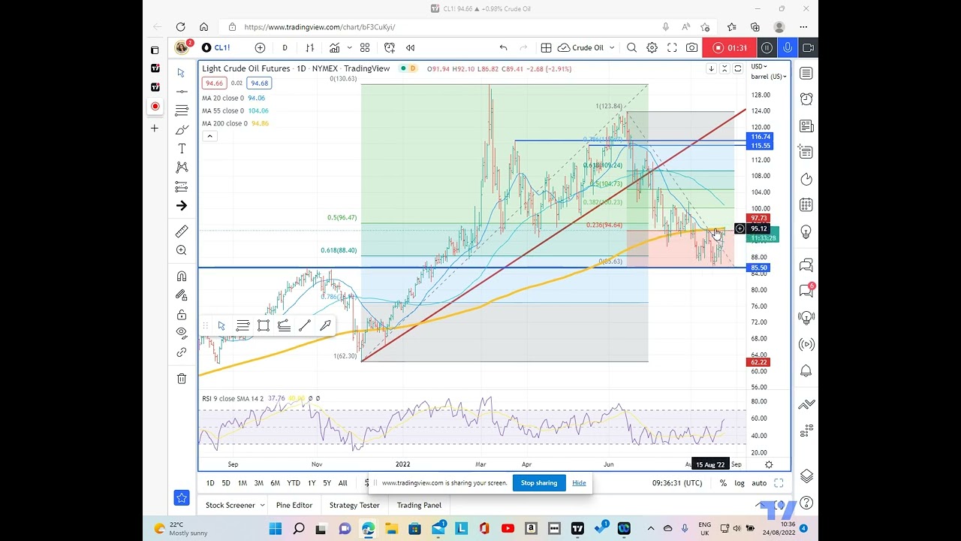The image size is (961, 541).
Task: Open the prediction and measurement tools
Action: tap(181, 186)
